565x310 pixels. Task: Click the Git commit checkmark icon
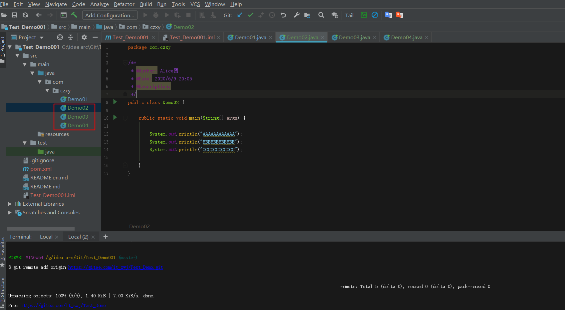point(251,15)
